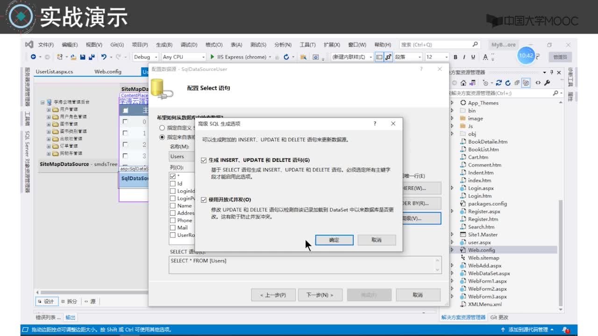Open the font size 12 dropdown
Image resolution: width=598 pixels, height=336 pixels.
[436, 57]
